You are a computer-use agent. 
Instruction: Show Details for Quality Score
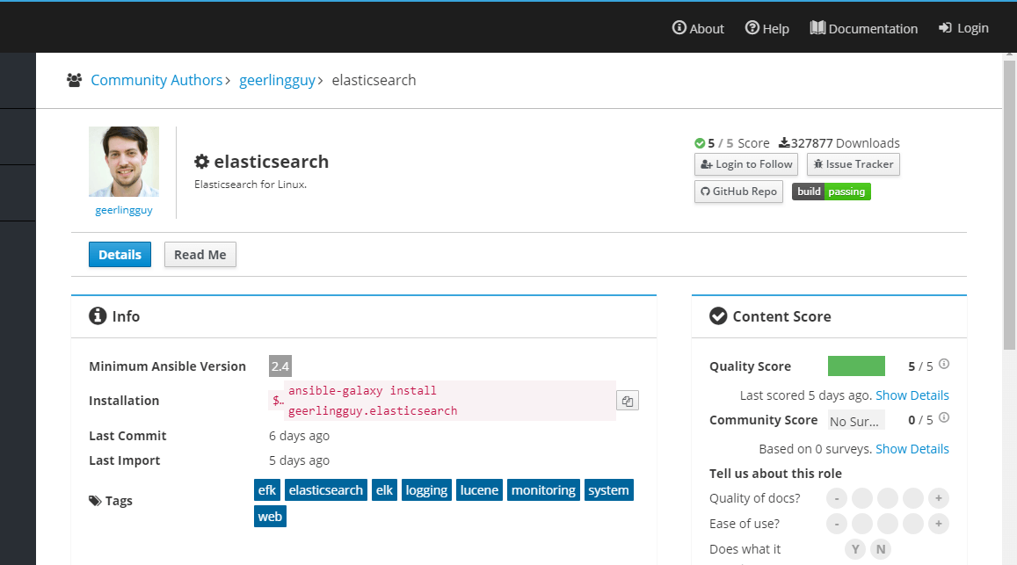(x=912, y=395)
